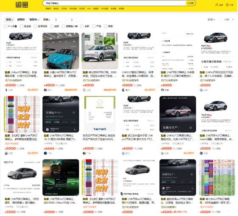Viewport: 238px width, 216px height.
Task: Open the blue Xiaomi SU7 showroom photo
Action: point(61,51)
